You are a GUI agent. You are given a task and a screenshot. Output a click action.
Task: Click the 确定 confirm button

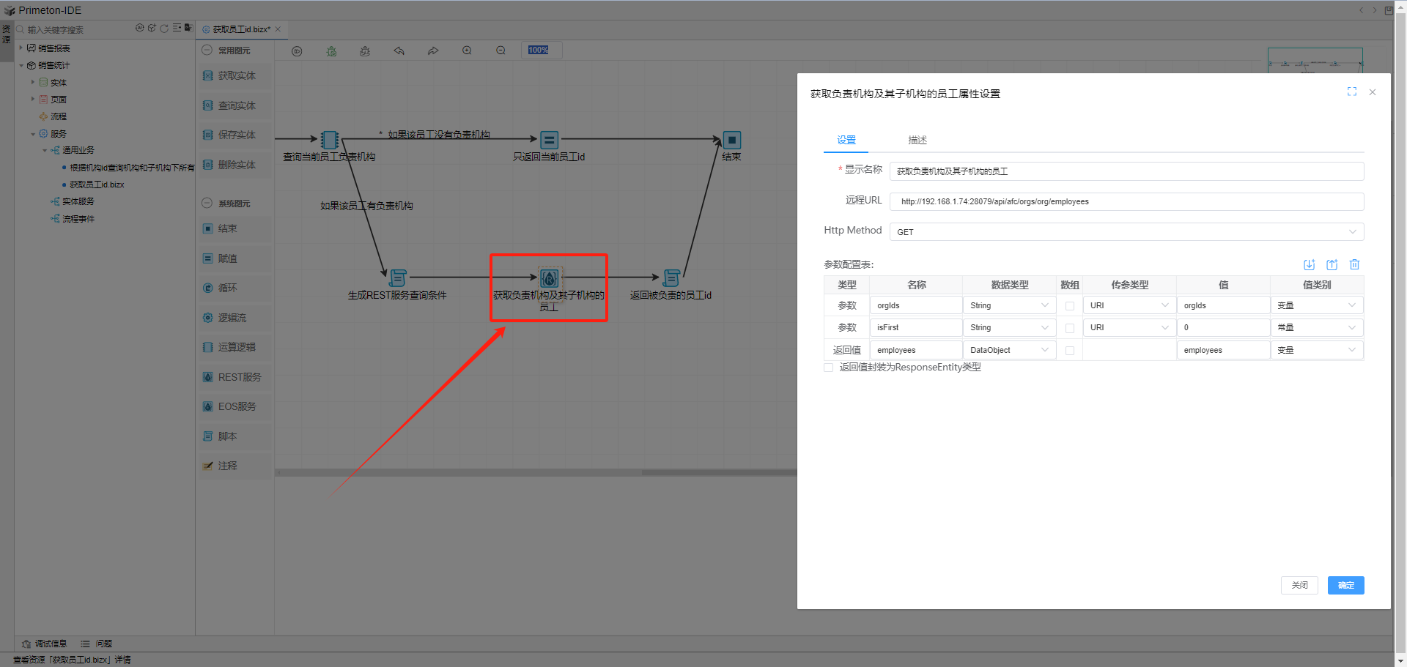[1345, 585]
